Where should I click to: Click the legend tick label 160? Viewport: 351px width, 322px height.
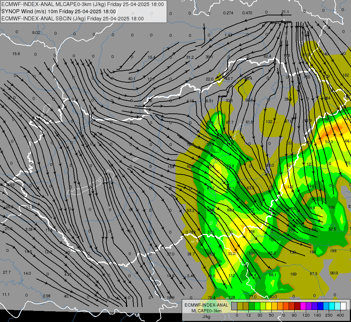[x=317, y=315]
